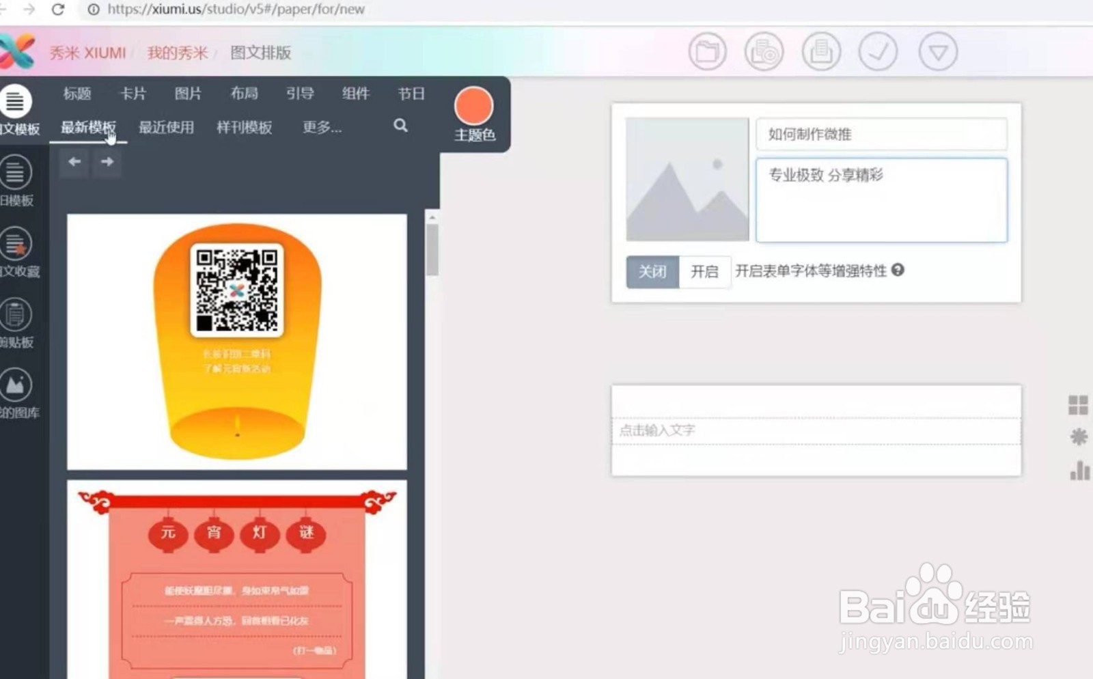Click the browser forward arrow
Viewport: 1093px width, 679px height.
click(x=29, y=9)
